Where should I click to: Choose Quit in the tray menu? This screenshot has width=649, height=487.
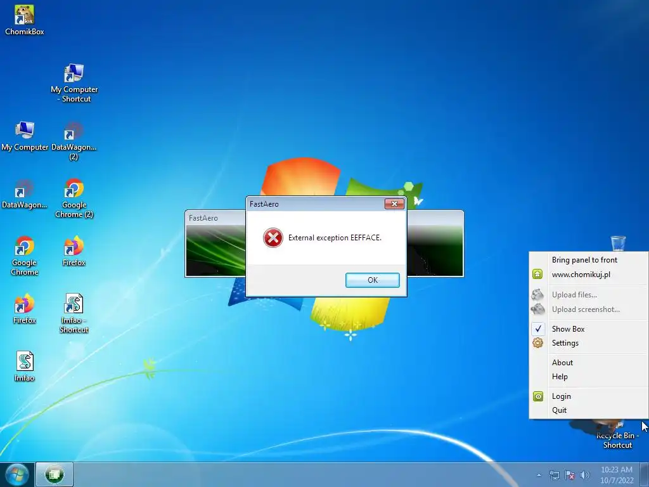pyautogui.click(x=589, y=410)
